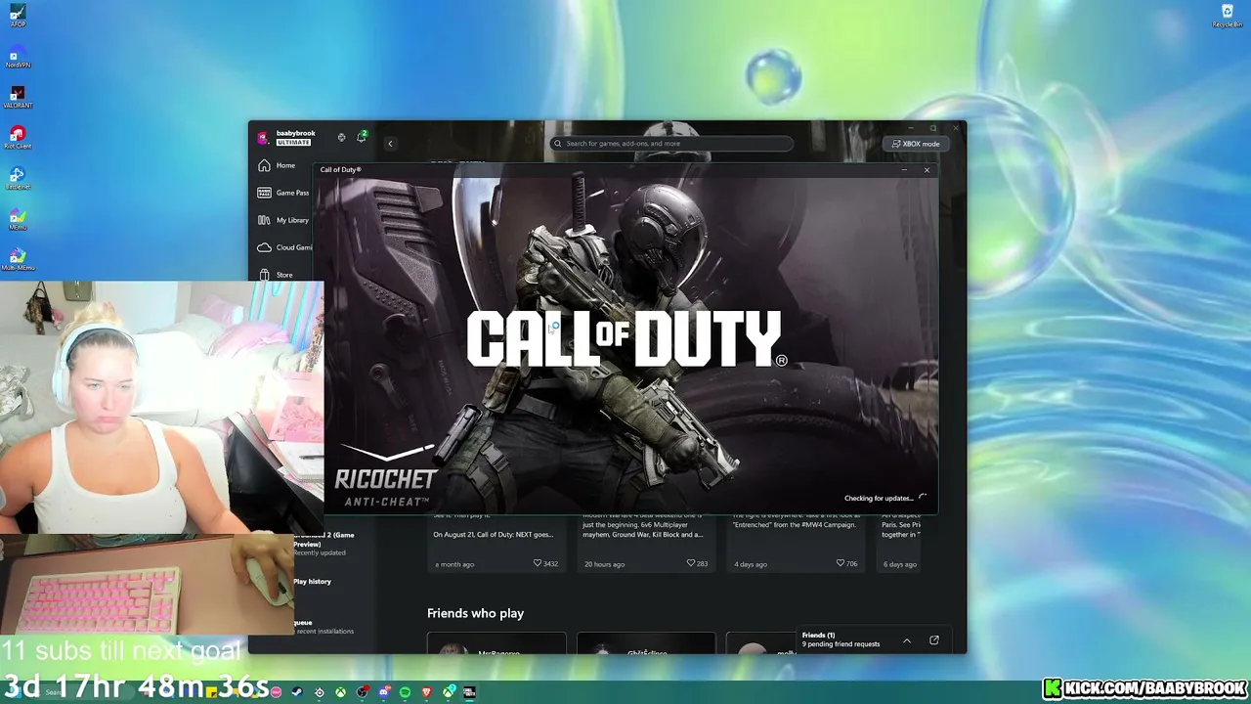Image resolution: width=1251 pixels, height=704 pixels.
Task: Go back with the Xbox app back arrow
Action: tap(390, 144)
